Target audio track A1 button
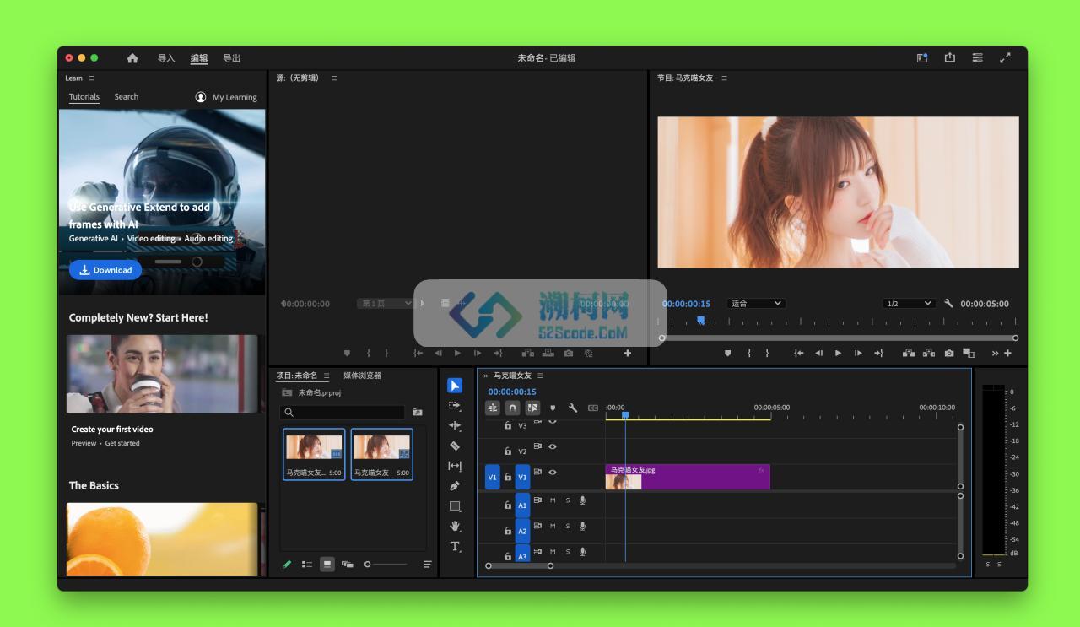Screen dimensions: 1080x627 tap(522, 505)
